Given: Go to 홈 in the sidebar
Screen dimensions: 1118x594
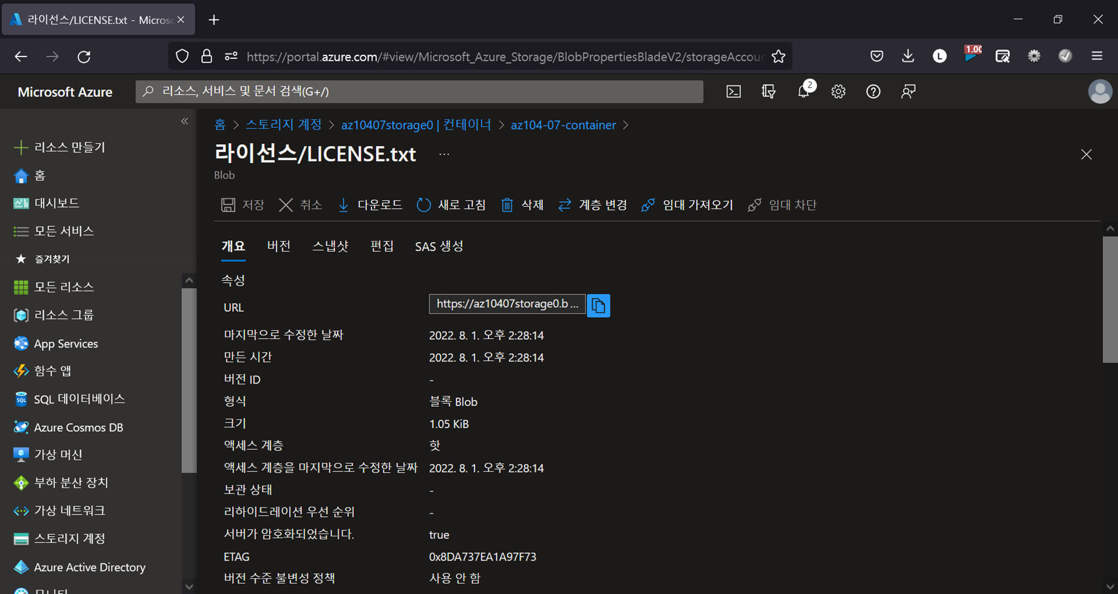Looking at the screenshot, I should coord(29,175).
